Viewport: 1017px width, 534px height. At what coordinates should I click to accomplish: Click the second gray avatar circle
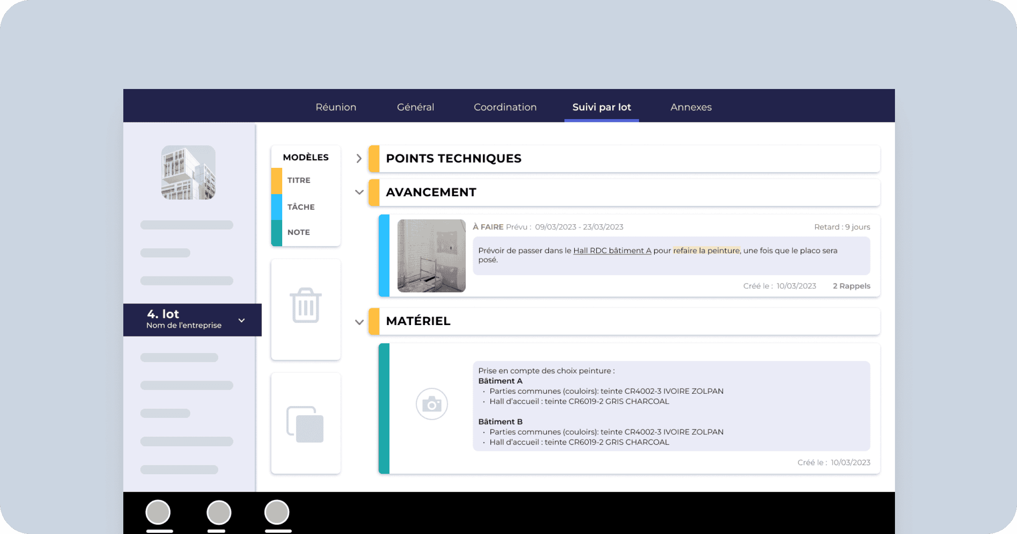point(219,512)
